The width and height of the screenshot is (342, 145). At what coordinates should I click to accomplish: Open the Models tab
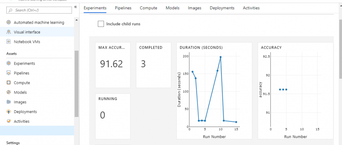coord(173,8)
